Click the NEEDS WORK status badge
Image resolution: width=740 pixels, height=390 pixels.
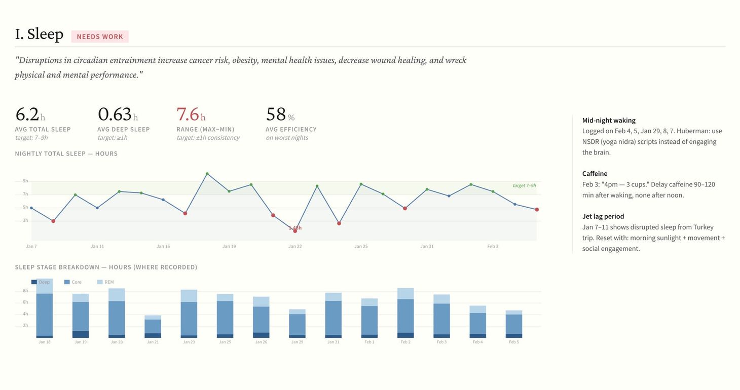(100, 36)
